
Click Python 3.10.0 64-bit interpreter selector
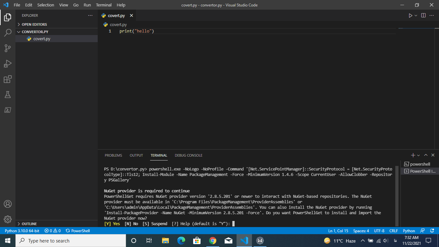pyautogui.click(x=22, y=231)
